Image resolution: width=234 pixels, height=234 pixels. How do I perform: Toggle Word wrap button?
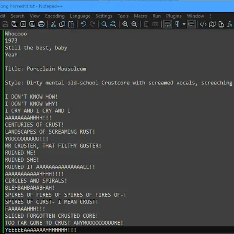(167, 24)
